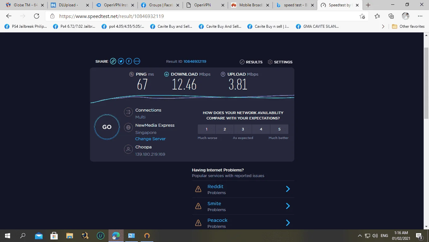Expand Peacock row chevron arrow

[288, 223]
